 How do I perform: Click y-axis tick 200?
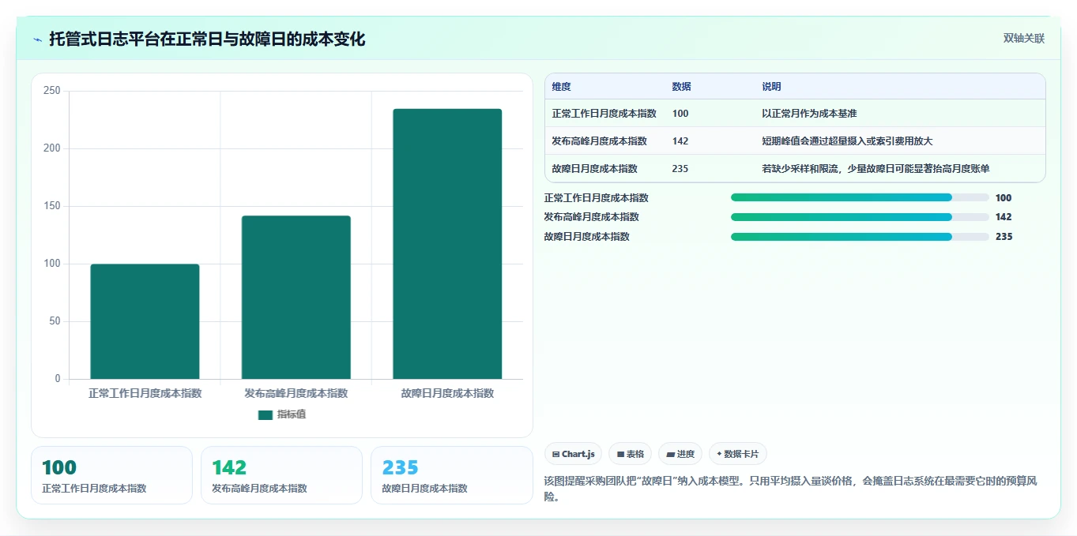tap(52, 148)
